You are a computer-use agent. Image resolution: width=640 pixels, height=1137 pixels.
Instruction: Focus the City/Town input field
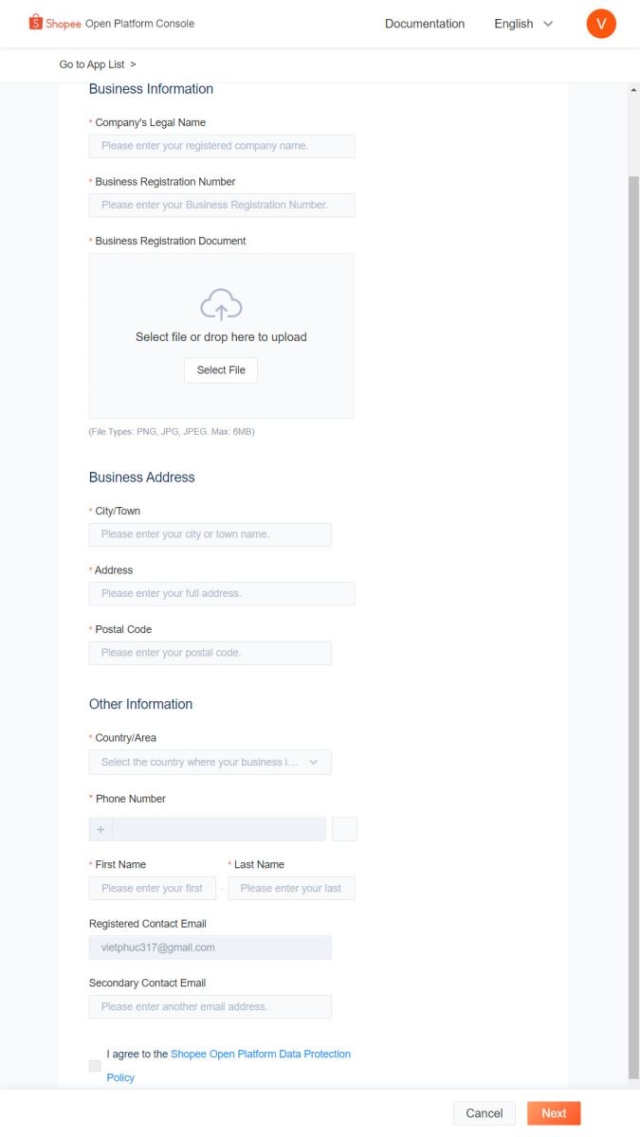[x=210, y=534]
